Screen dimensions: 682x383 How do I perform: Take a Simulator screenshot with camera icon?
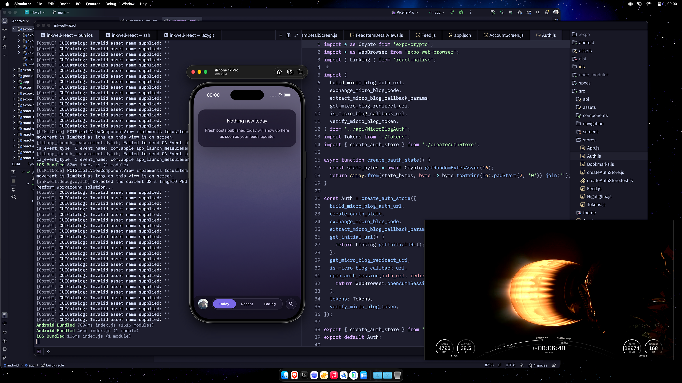[290, 72]
